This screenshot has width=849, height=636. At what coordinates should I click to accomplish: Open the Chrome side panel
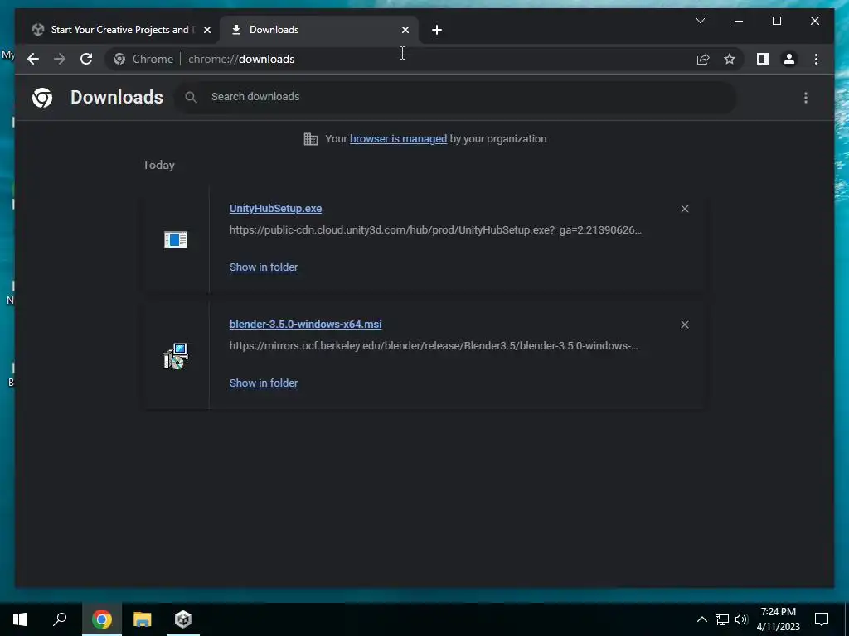(x=763, y=59)
